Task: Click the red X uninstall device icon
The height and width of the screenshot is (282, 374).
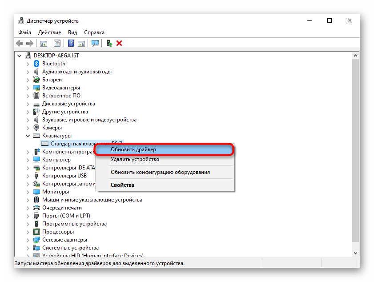Action: tap(119, 43)
